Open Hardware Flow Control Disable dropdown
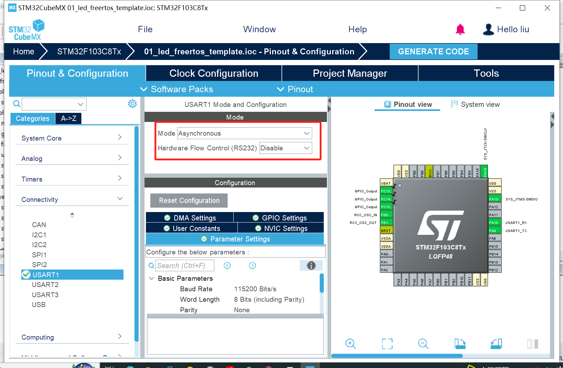The height and width of the screenshot is (368, 563). (x=286, y=148)
